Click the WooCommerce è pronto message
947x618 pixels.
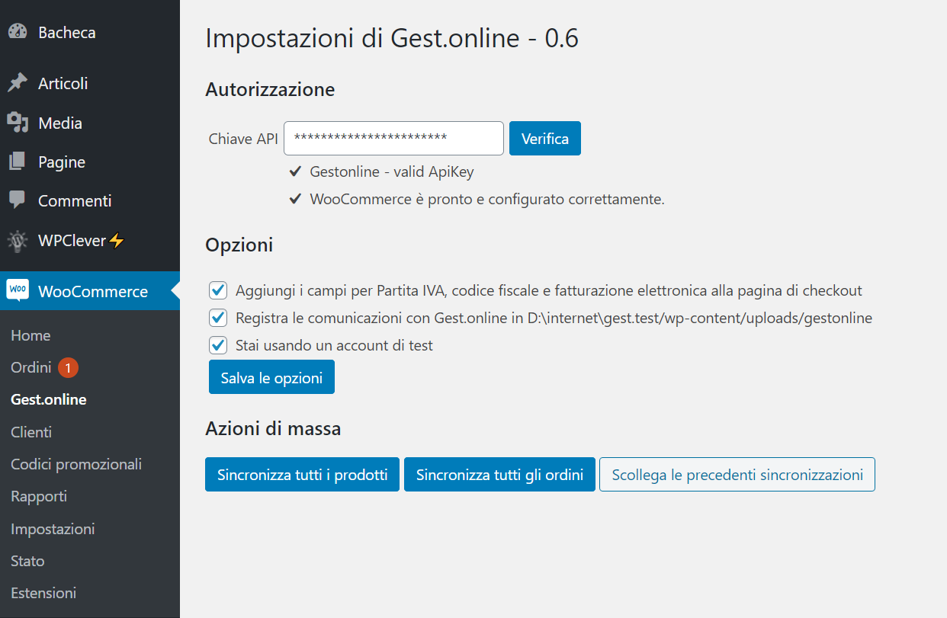487,200
